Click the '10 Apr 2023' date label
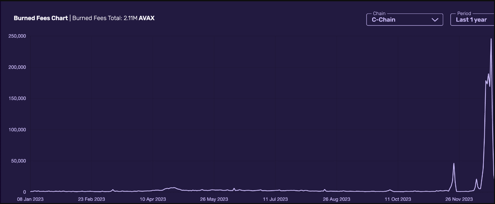Viewport: 495px width, 204px height. (x=153, y=199)
